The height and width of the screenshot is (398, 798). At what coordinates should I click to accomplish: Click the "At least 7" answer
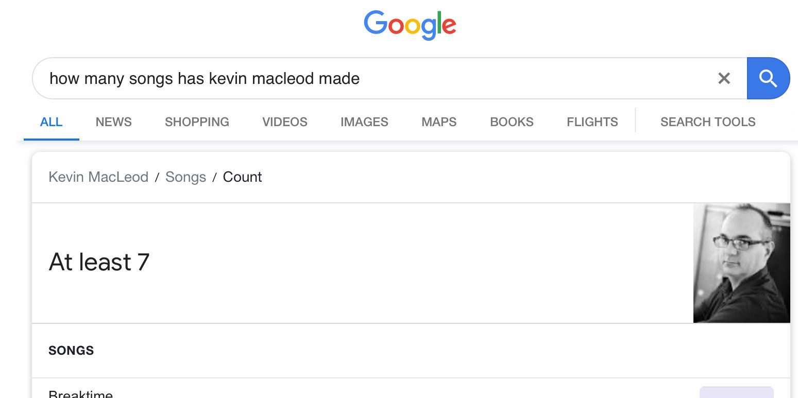(99, 262)
